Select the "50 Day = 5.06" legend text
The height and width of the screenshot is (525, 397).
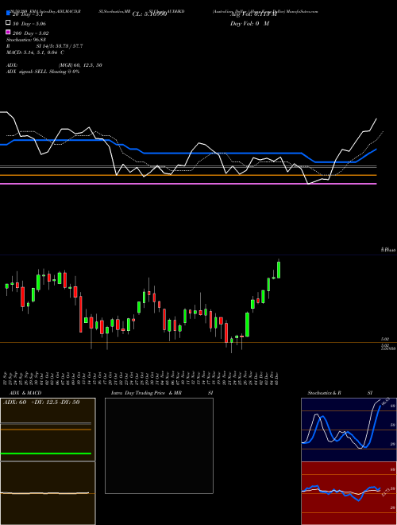(x=29, y=24)
